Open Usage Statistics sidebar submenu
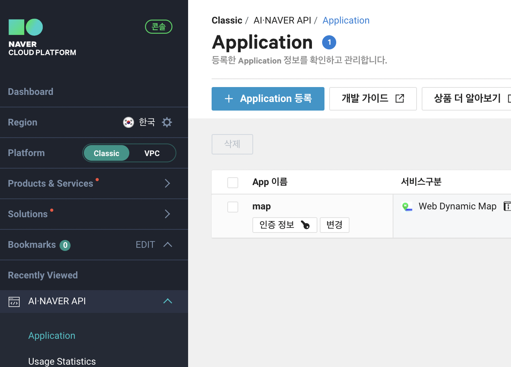Screen dimensions: 511x367 62,362
